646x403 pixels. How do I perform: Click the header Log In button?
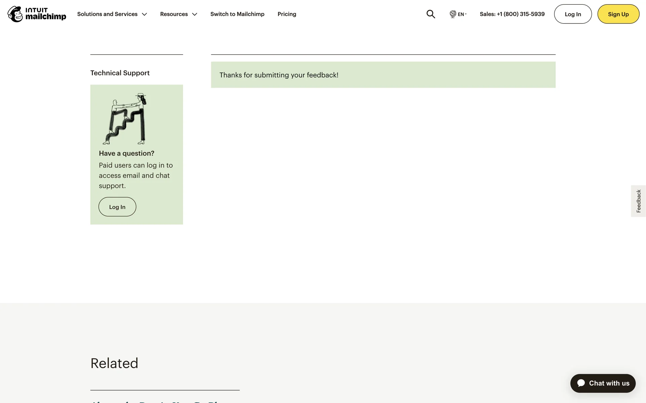click(x=573, y=14)
